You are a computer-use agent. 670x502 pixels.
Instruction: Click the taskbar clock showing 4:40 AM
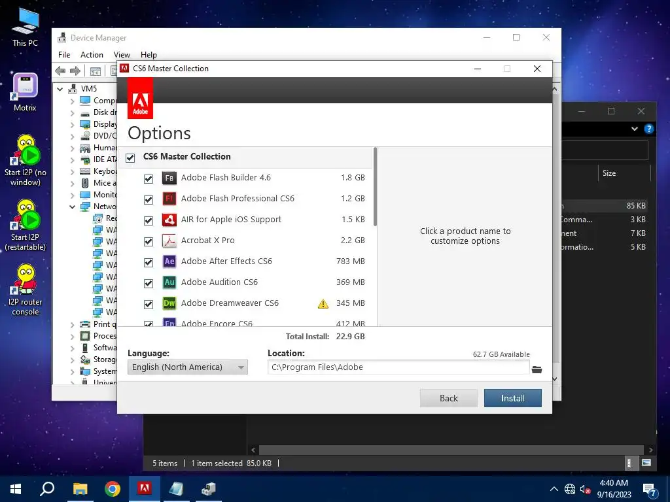pos(614,489)
